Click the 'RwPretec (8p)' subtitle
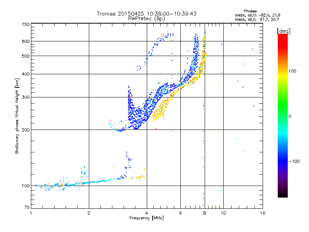Image resolution: width=309 pixels, height=232 pixels. pyautogui.click(x=146, y=19)
